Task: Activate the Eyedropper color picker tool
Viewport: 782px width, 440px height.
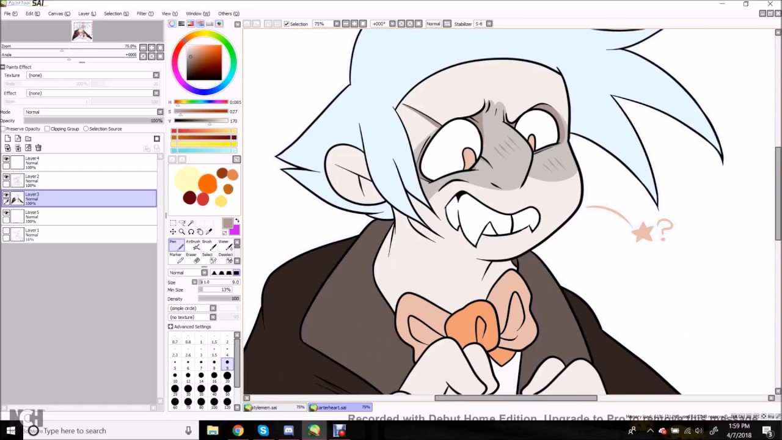Action: [209, 232]
